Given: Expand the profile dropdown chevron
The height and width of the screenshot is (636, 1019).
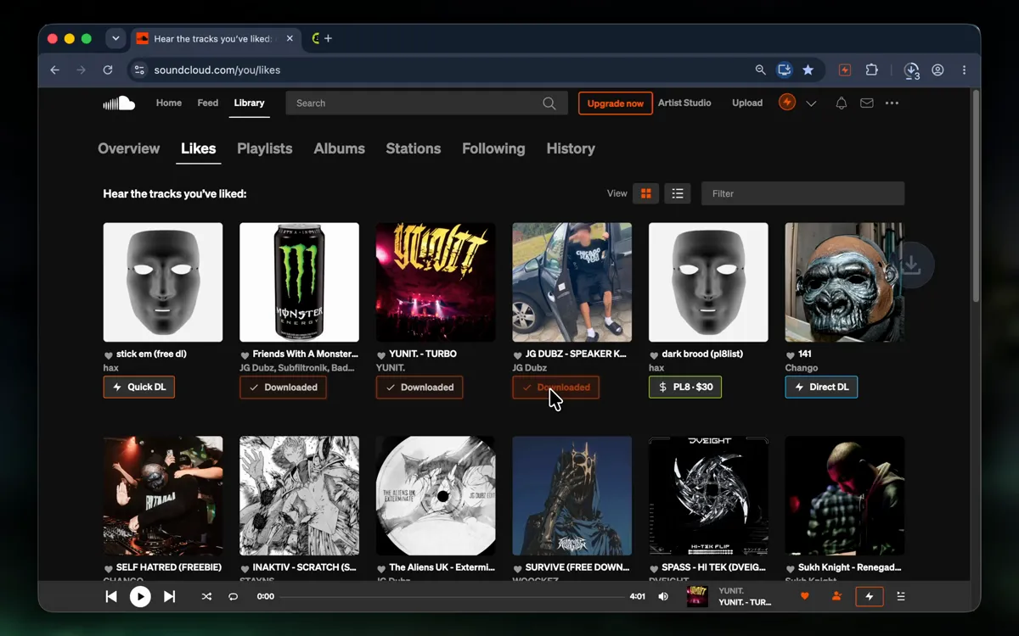Looking at the screenshot, I should (x=811, y=103).
